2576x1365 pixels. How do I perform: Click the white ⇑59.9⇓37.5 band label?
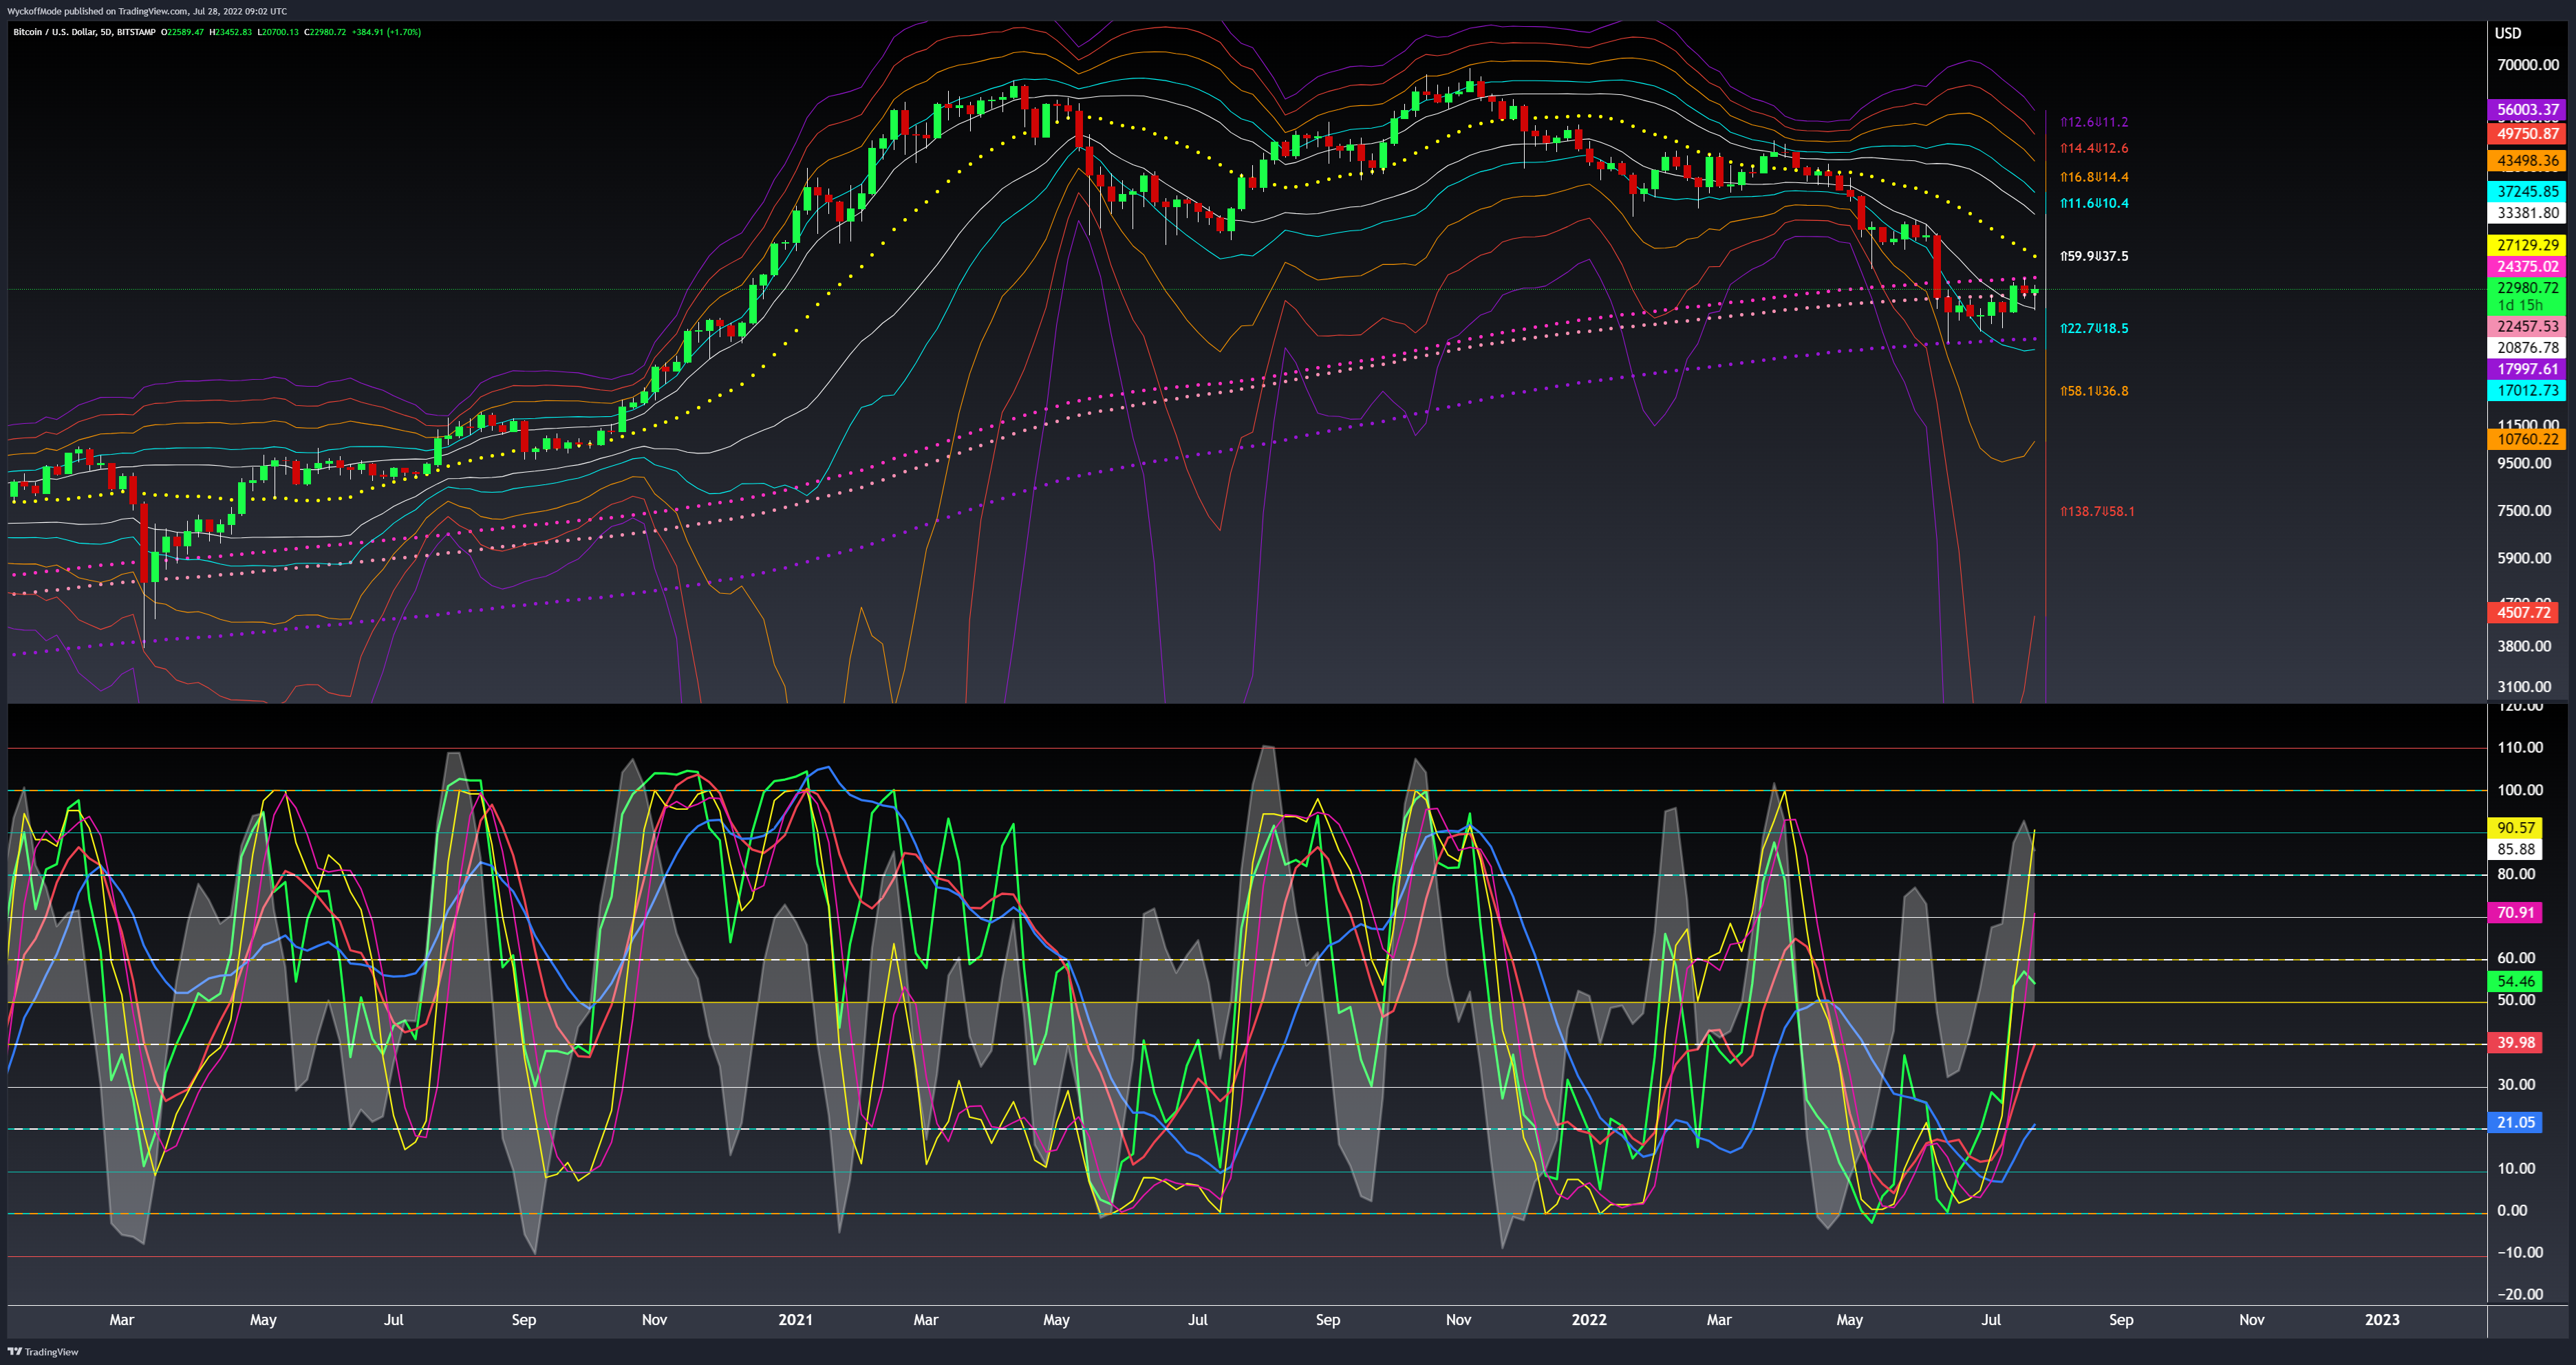[x=2094, y=256]
